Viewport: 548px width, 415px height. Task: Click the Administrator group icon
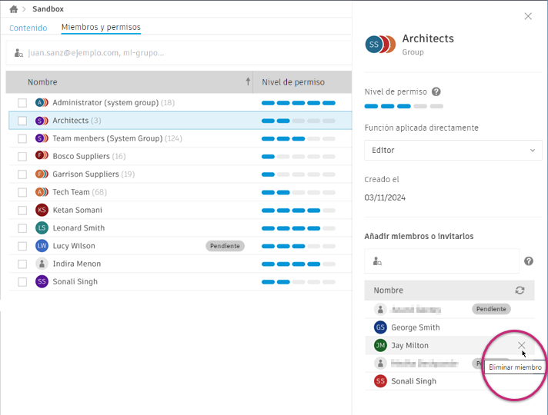tap(42, 103)
